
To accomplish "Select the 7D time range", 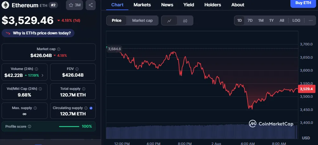I will (x=250, y=20).
